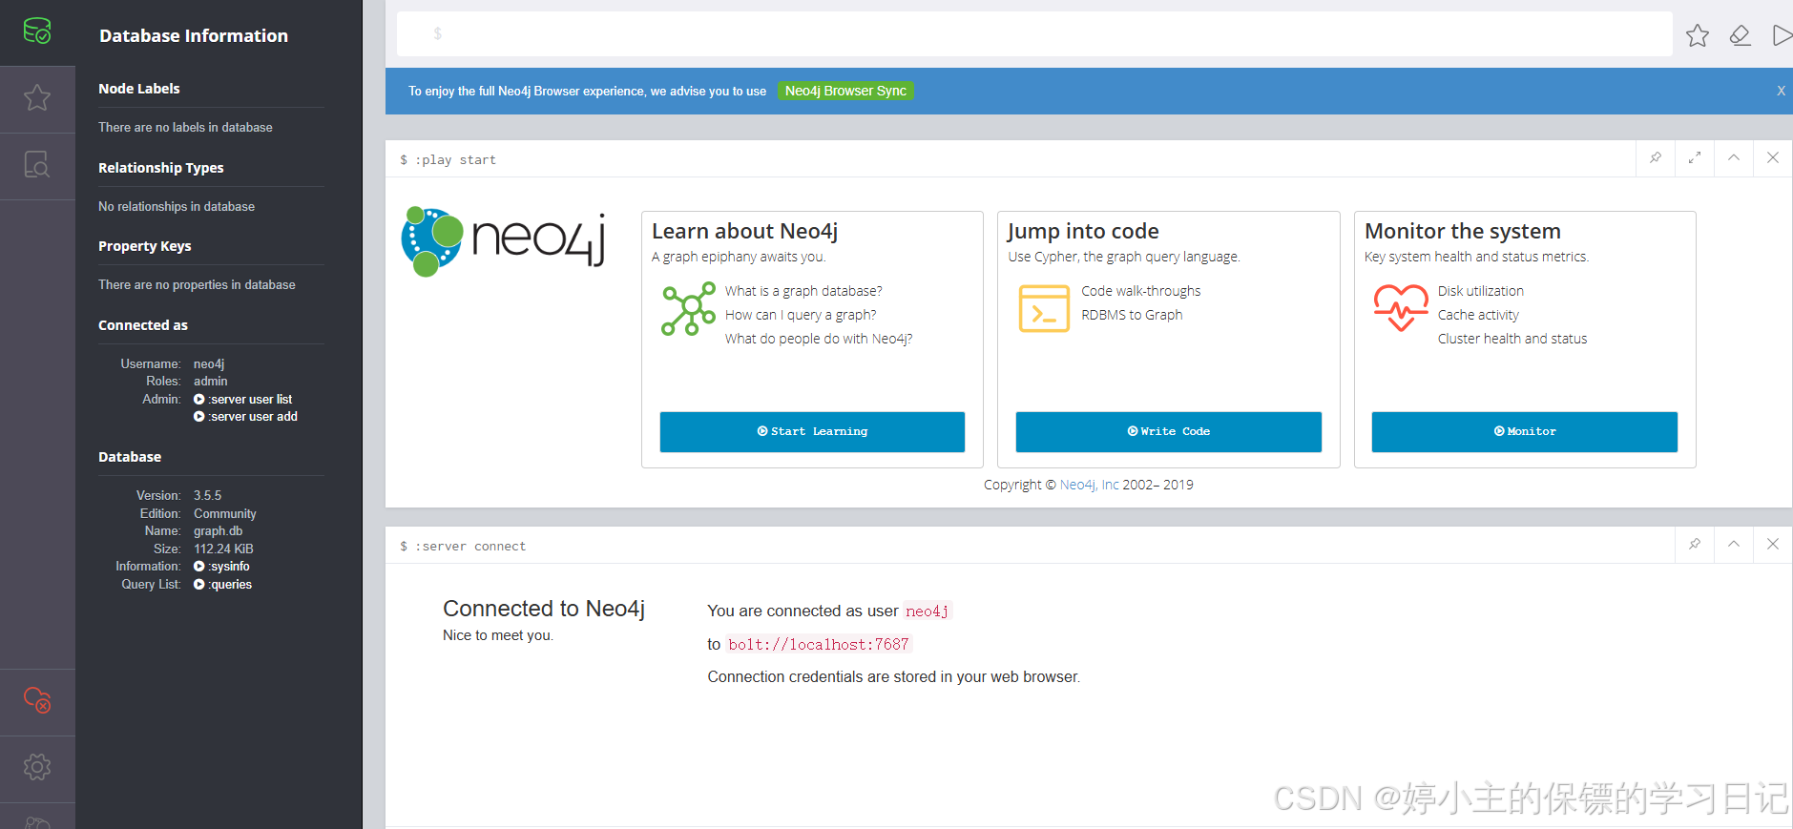Viewport: 1793px width, 829px height.
Task: Click the 'Property Keys' heading
Action: click(x=145, y=246)
